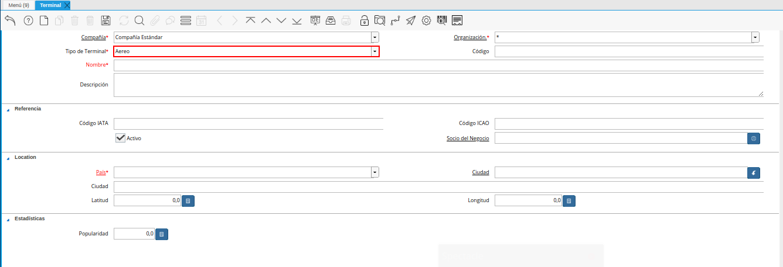The width and height of the screenshot is (783, 267).
Task: Focus the Código ICAO field
Action: (629, 123)
